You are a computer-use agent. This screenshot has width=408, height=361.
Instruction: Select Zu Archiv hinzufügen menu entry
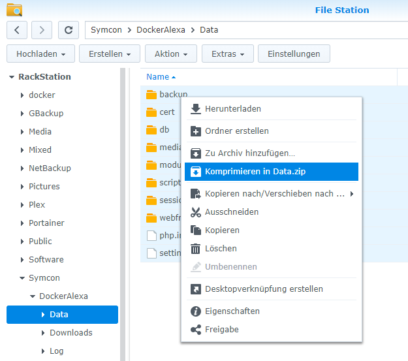tap(249, 153)
